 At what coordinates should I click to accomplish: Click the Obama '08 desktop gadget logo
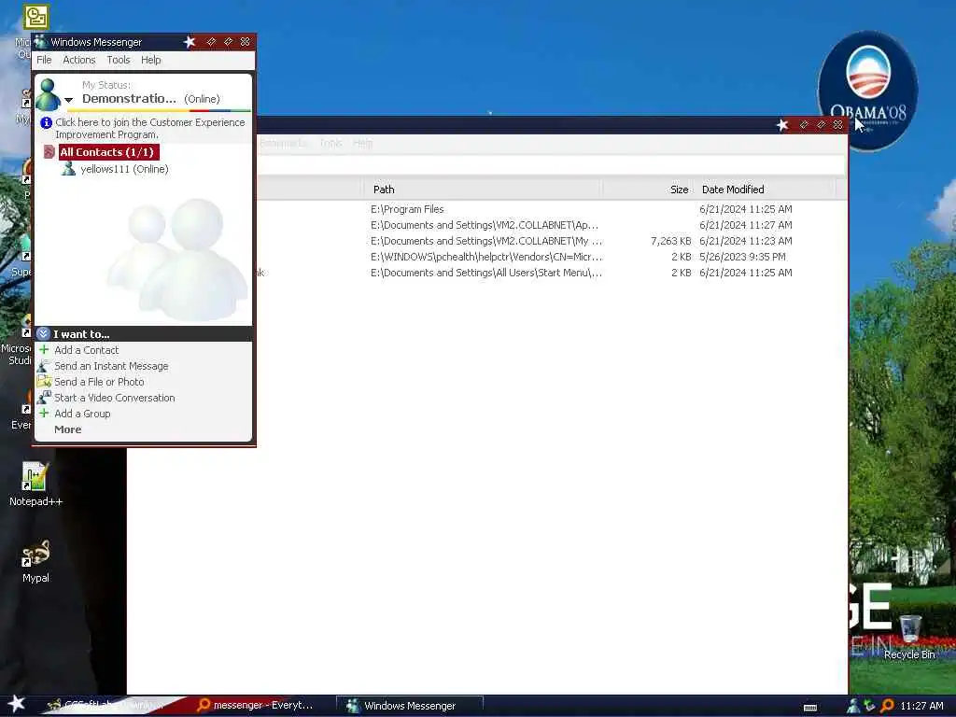point(867,91)
